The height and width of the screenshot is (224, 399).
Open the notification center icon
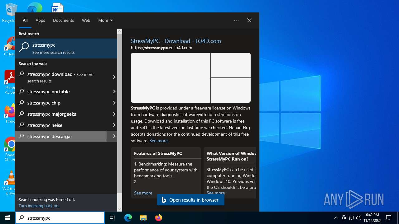point(389,218)
